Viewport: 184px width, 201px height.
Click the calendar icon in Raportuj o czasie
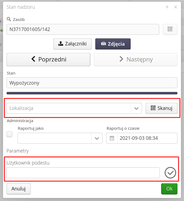(112, 138)
